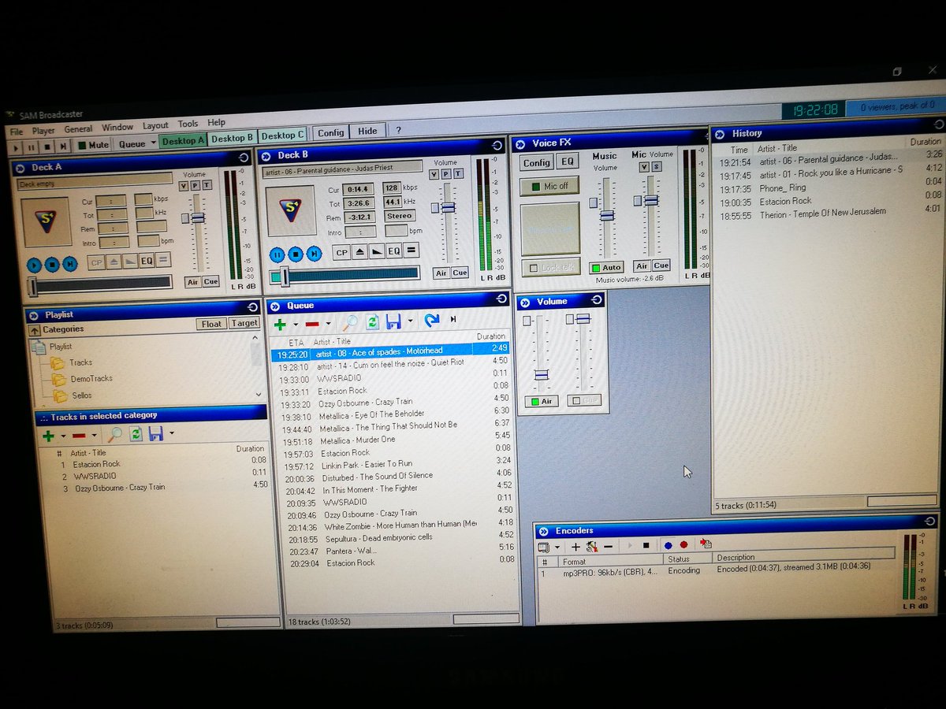Switch to the Desktop C tab

tap(281, 135)
